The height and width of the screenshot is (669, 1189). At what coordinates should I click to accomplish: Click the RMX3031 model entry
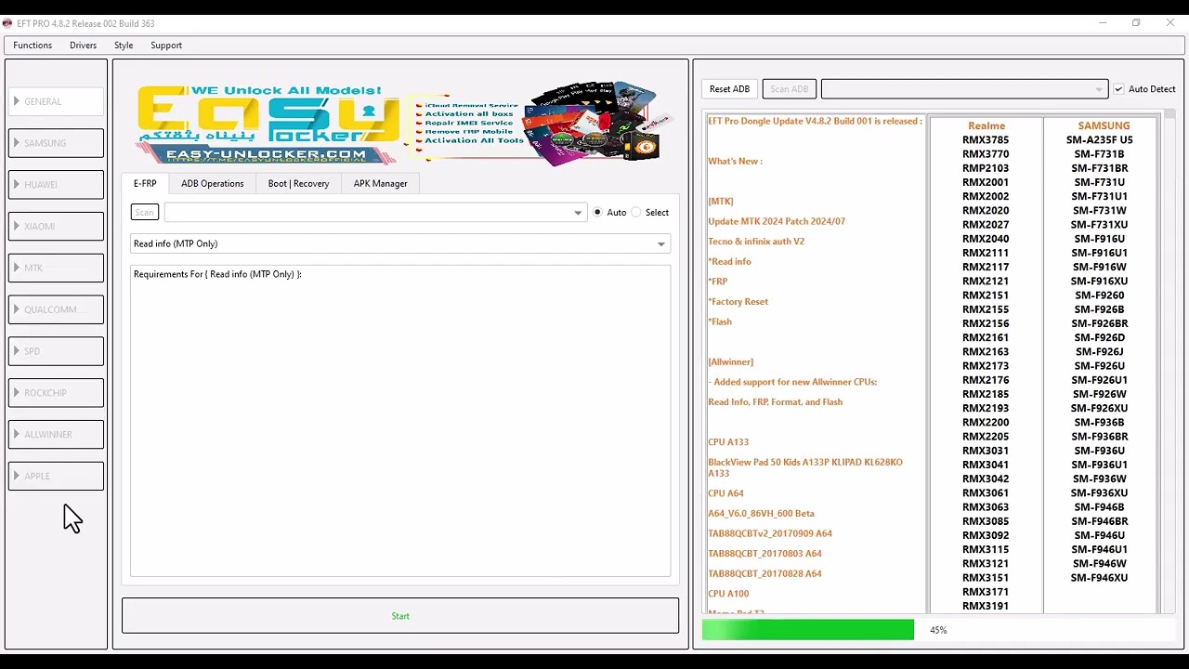click(x=986, y=451)
